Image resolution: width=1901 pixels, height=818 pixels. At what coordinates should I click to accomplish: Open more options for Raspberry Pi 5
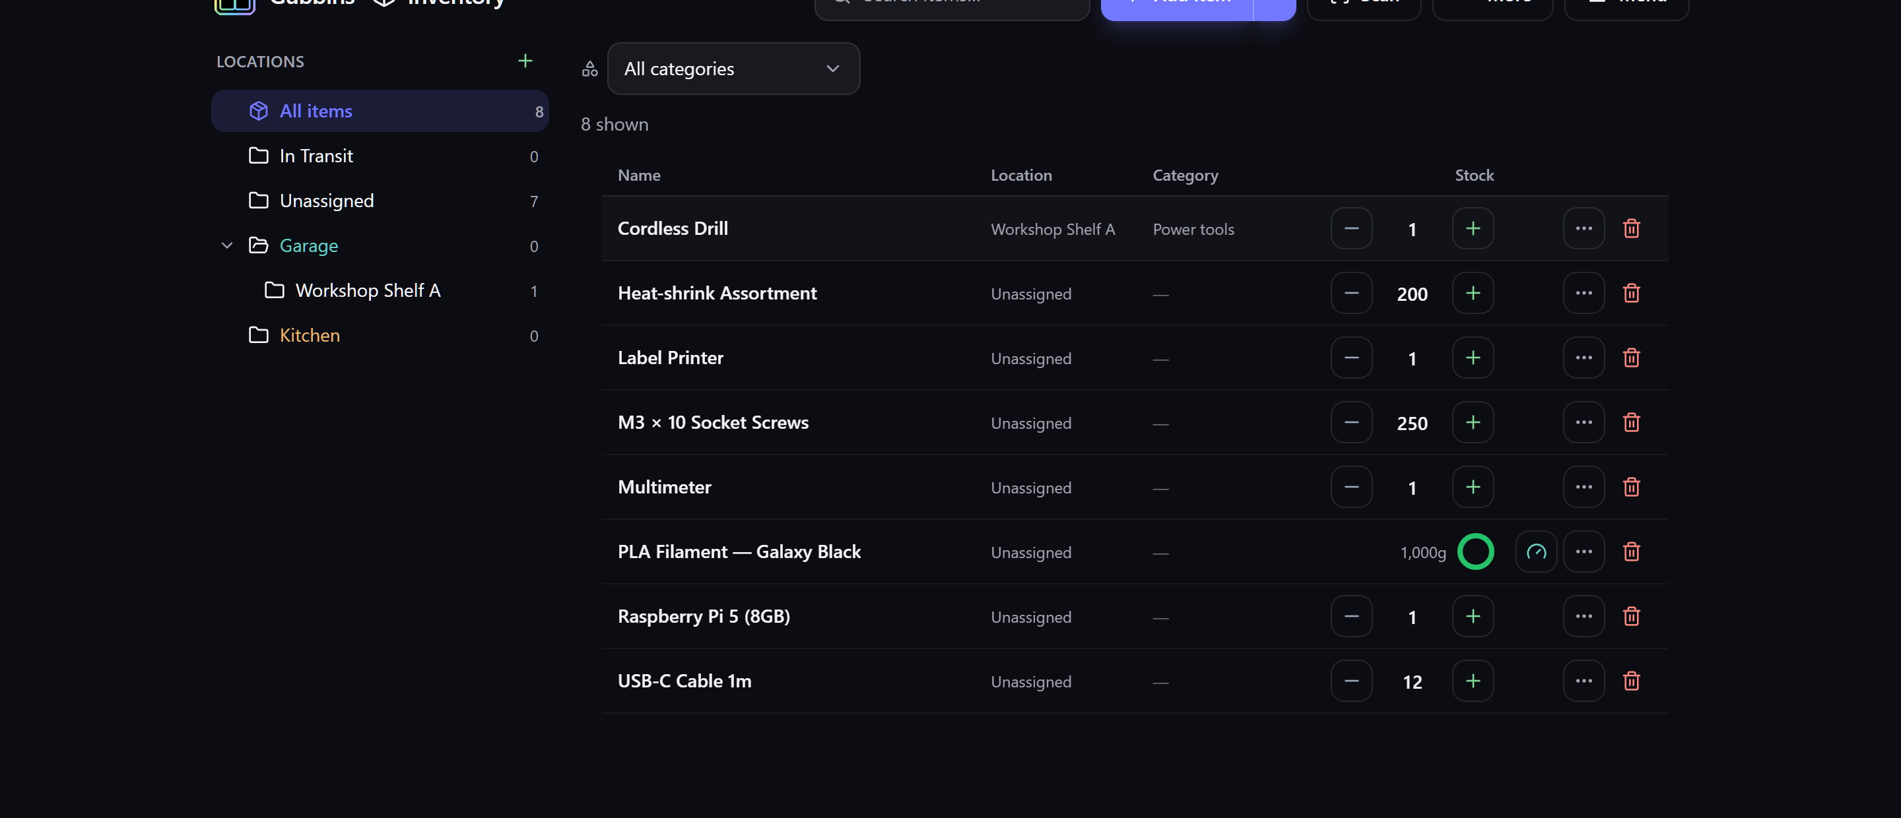[x=1583, y=617]
